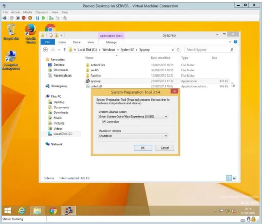Click OK in Sysprep dialog

pos(143,148)
